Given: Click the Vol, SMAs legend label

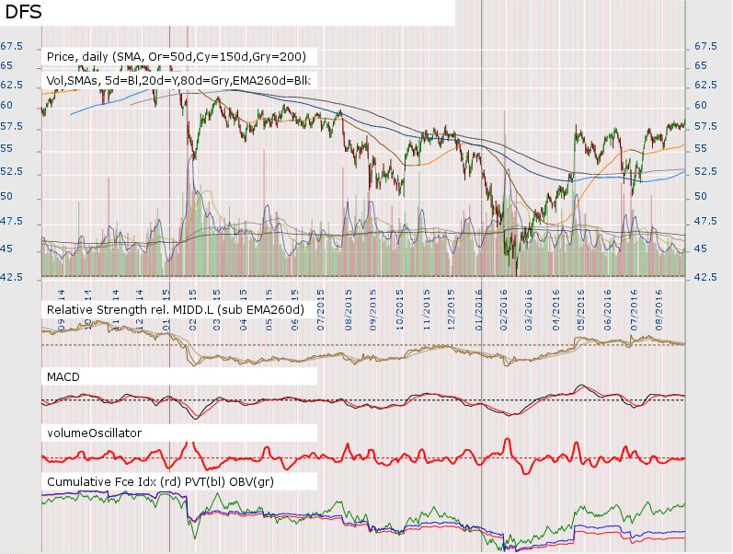Looking at the screenshot, I should pyautogui.click(x=178, y=81).
